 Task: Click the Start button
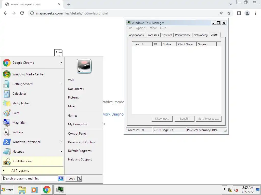7,190
